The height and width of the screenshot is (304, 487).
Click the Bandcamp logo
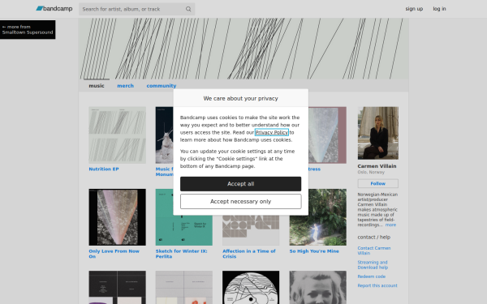(x=54, y=9)
